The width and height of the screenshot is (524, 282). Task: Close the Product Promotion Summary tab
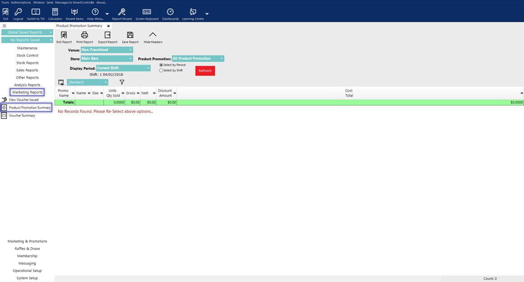pyautogui.click(x=108, y=26)
